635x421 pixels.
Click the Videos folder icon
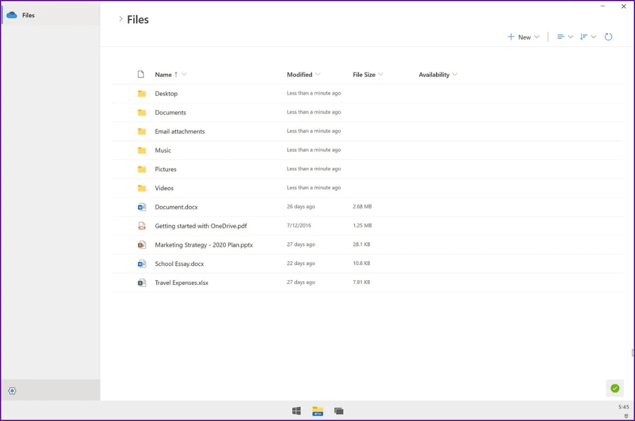(x=142, y=189)
